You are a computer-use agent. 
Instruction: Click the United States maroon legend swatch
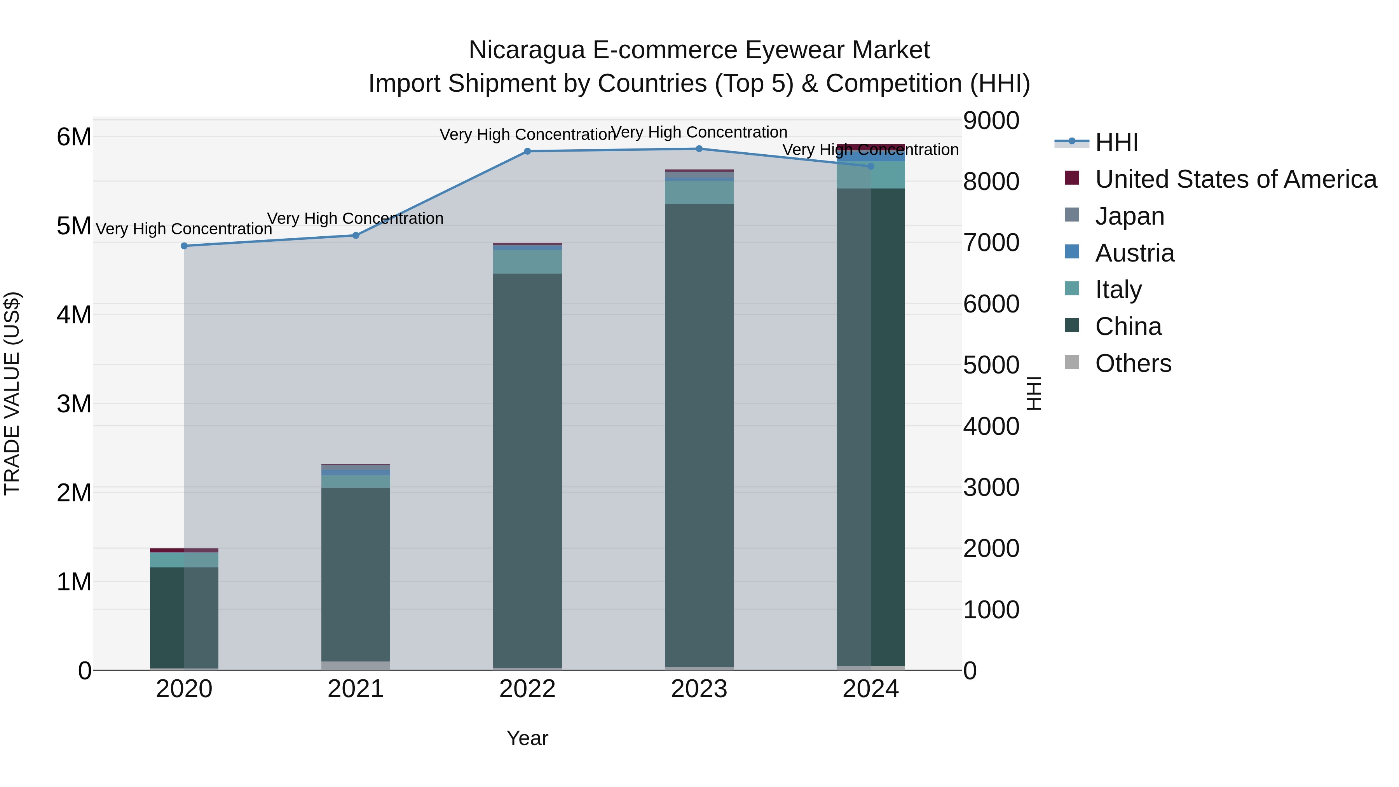click(1072, 178)
